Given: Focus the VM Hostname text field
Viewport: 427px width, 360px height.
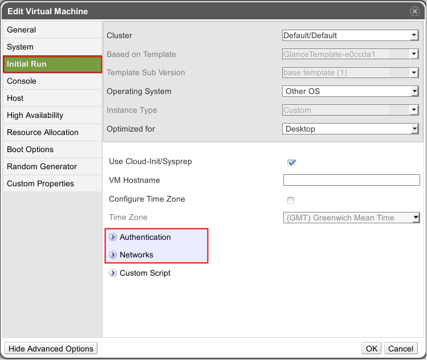Looking at the screenshot, I should coord(351,180).
